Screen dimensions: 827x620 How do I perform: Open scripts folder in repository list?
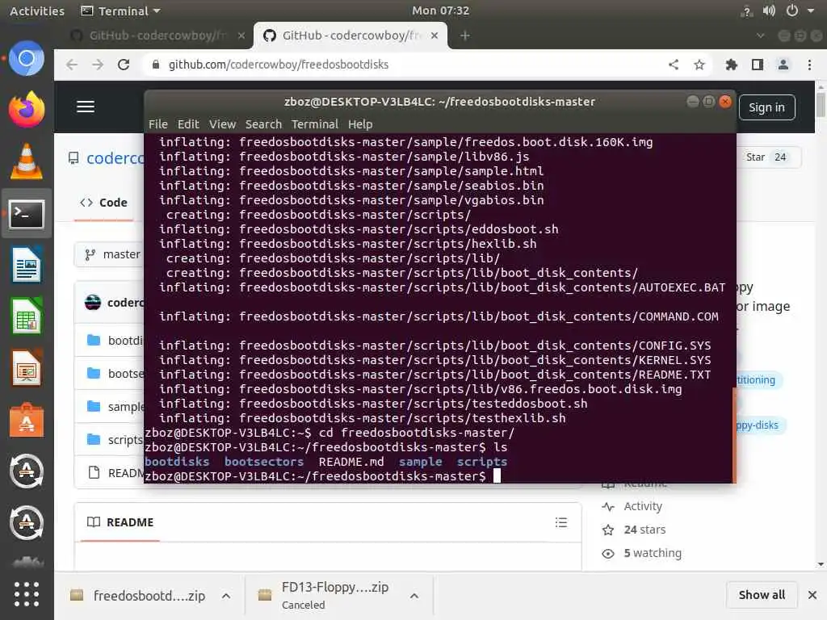point(125,440)
